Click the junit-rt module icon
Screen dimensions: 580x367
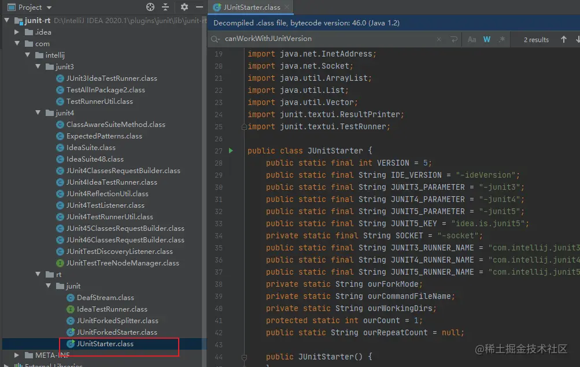pyautogui.click(x=19, y=21)
